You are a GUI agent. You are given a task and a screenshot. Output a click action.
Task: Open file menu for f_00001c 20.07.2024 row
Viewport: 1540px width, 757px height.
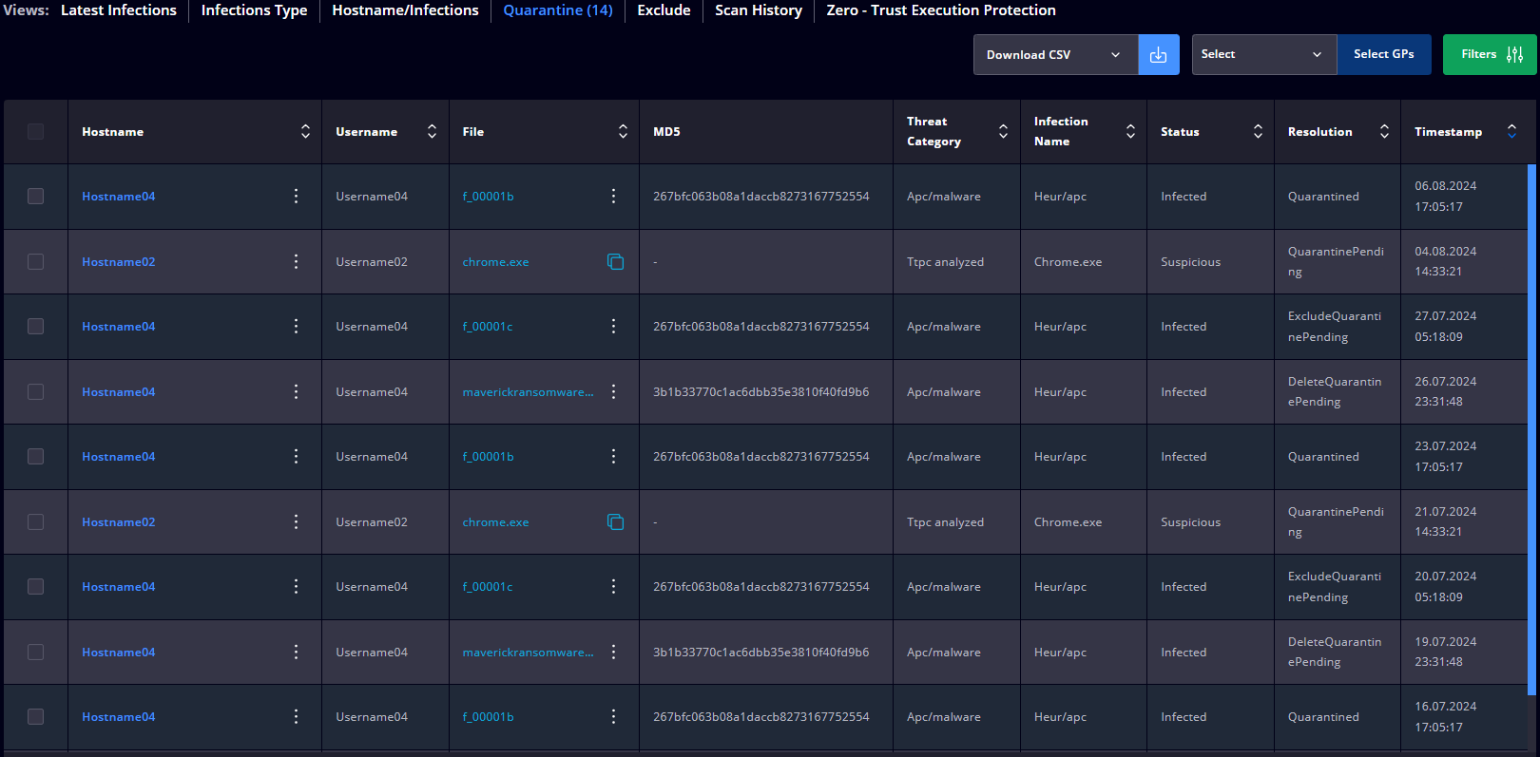pos(613,586)
